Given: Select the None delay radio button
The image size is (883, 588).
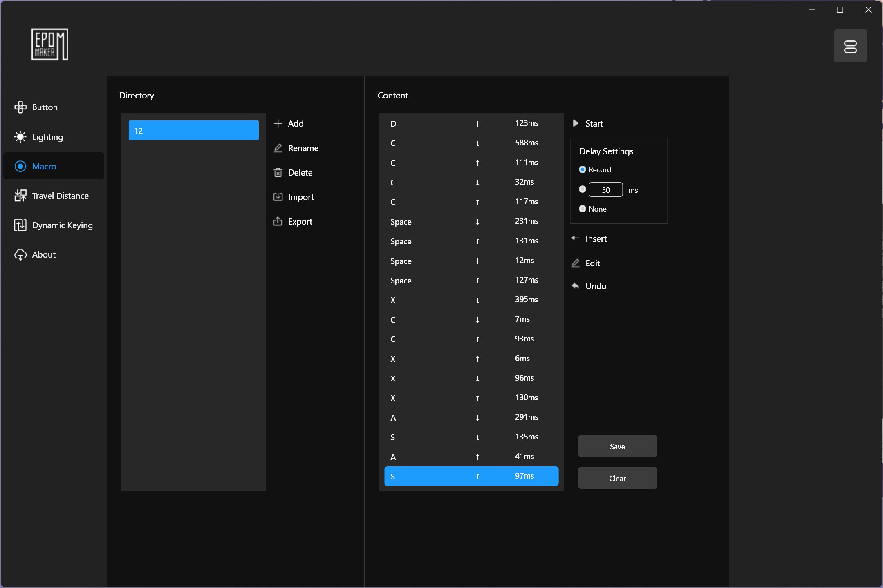Looking at the screenshot, I should pos(583,209).
